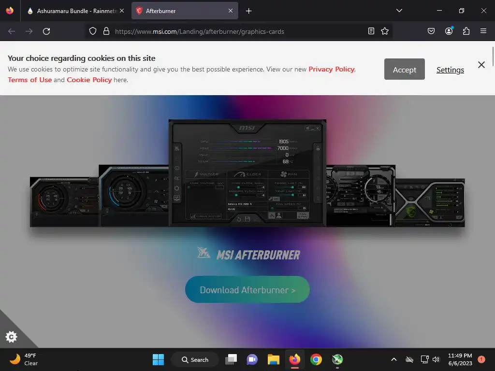Open the taskbar Search box
This screenshot has height=371, width=495.
[x=195, y=359]
